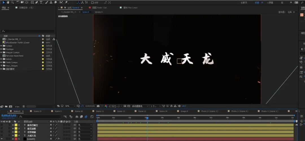Open the 活动摄像机 3D view dropdown
305x141 pixels.
(x=140, y=106)
